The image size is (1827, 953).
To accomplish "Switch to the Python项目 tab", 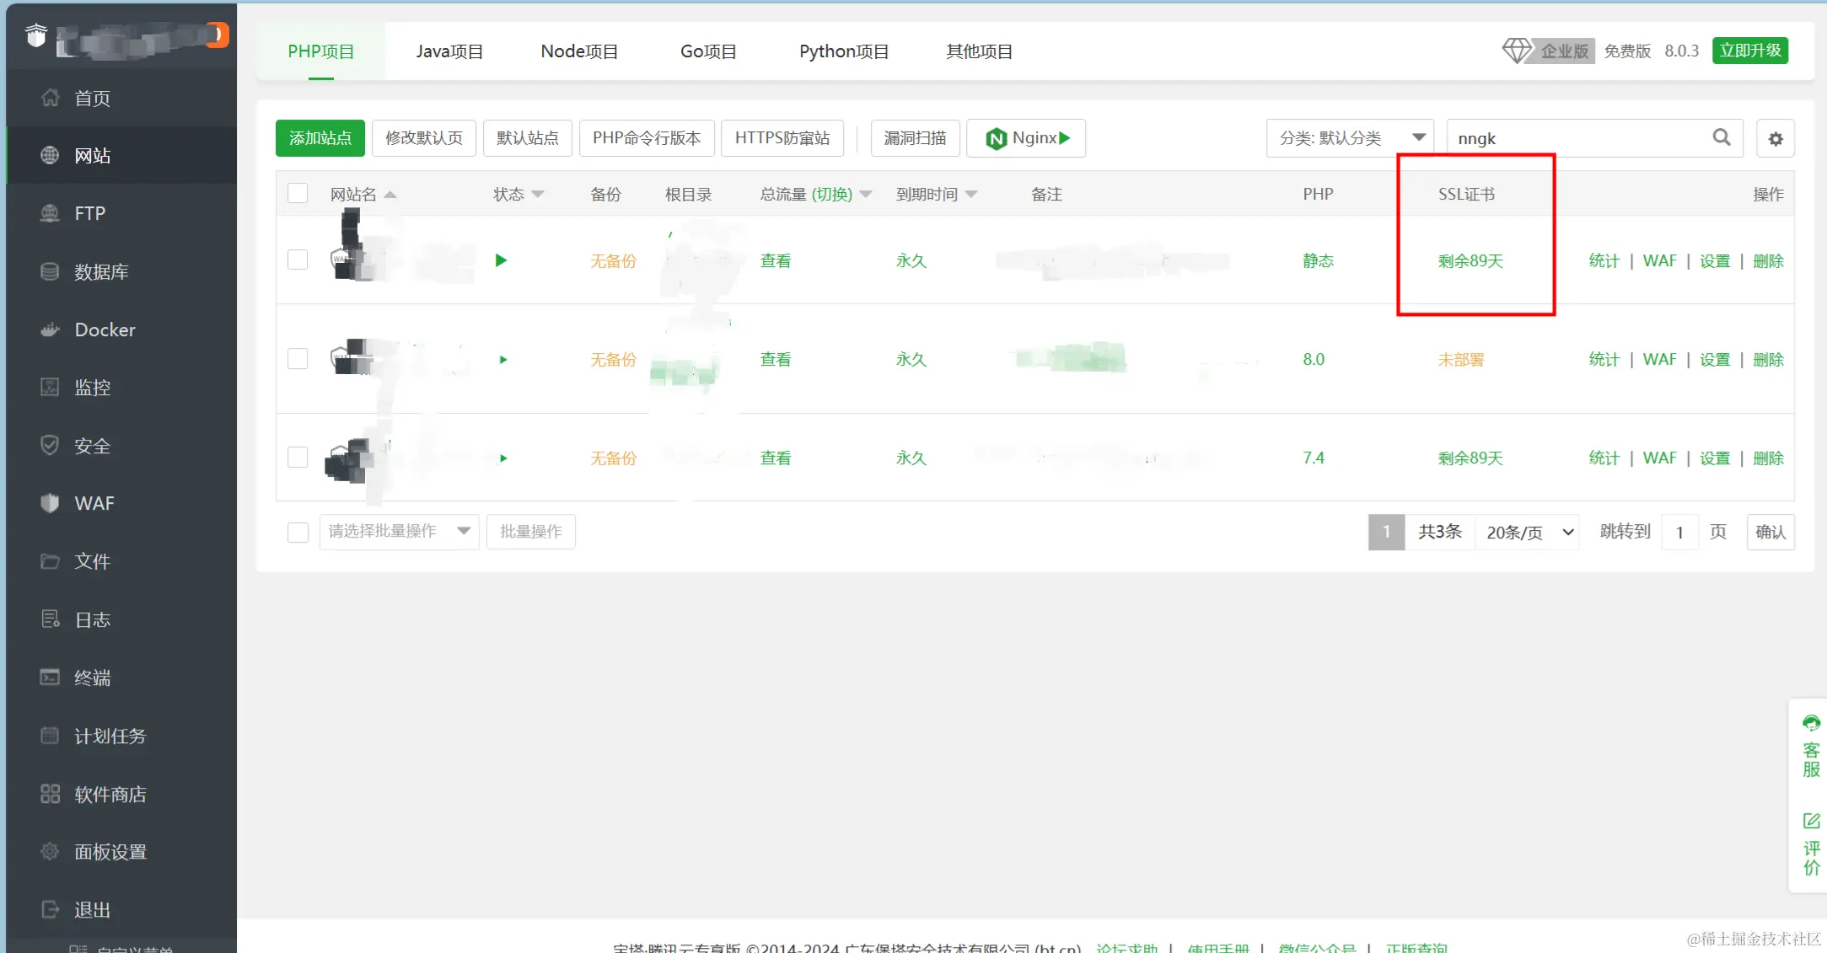I will coord(843,51).
